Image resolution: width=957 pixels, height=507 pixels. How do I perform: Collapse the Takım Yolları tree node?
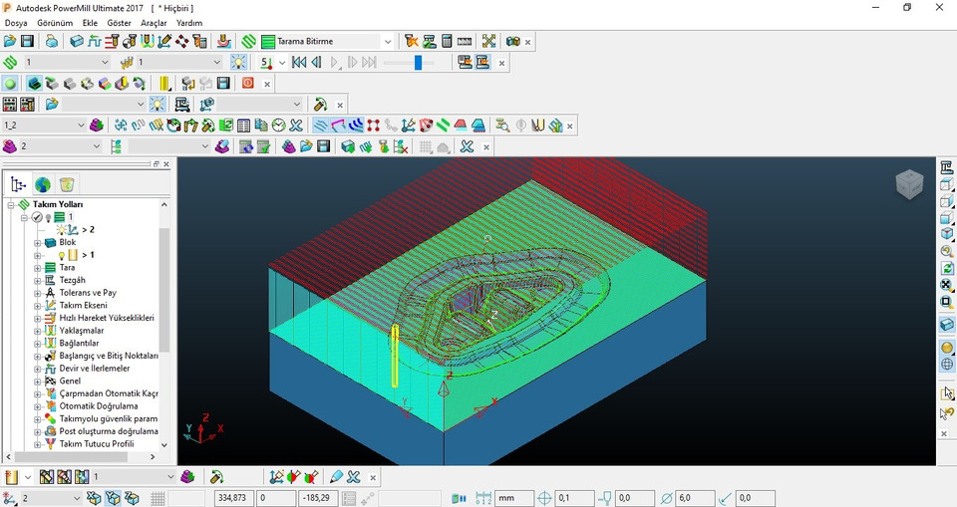(11, 205)
